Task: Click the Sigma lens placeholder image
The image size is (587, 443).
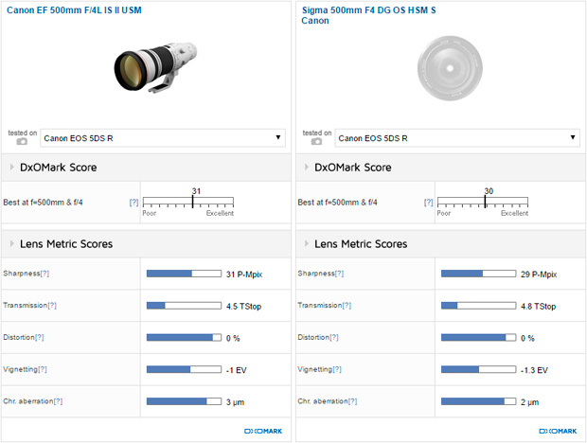Action: (445, 71)
